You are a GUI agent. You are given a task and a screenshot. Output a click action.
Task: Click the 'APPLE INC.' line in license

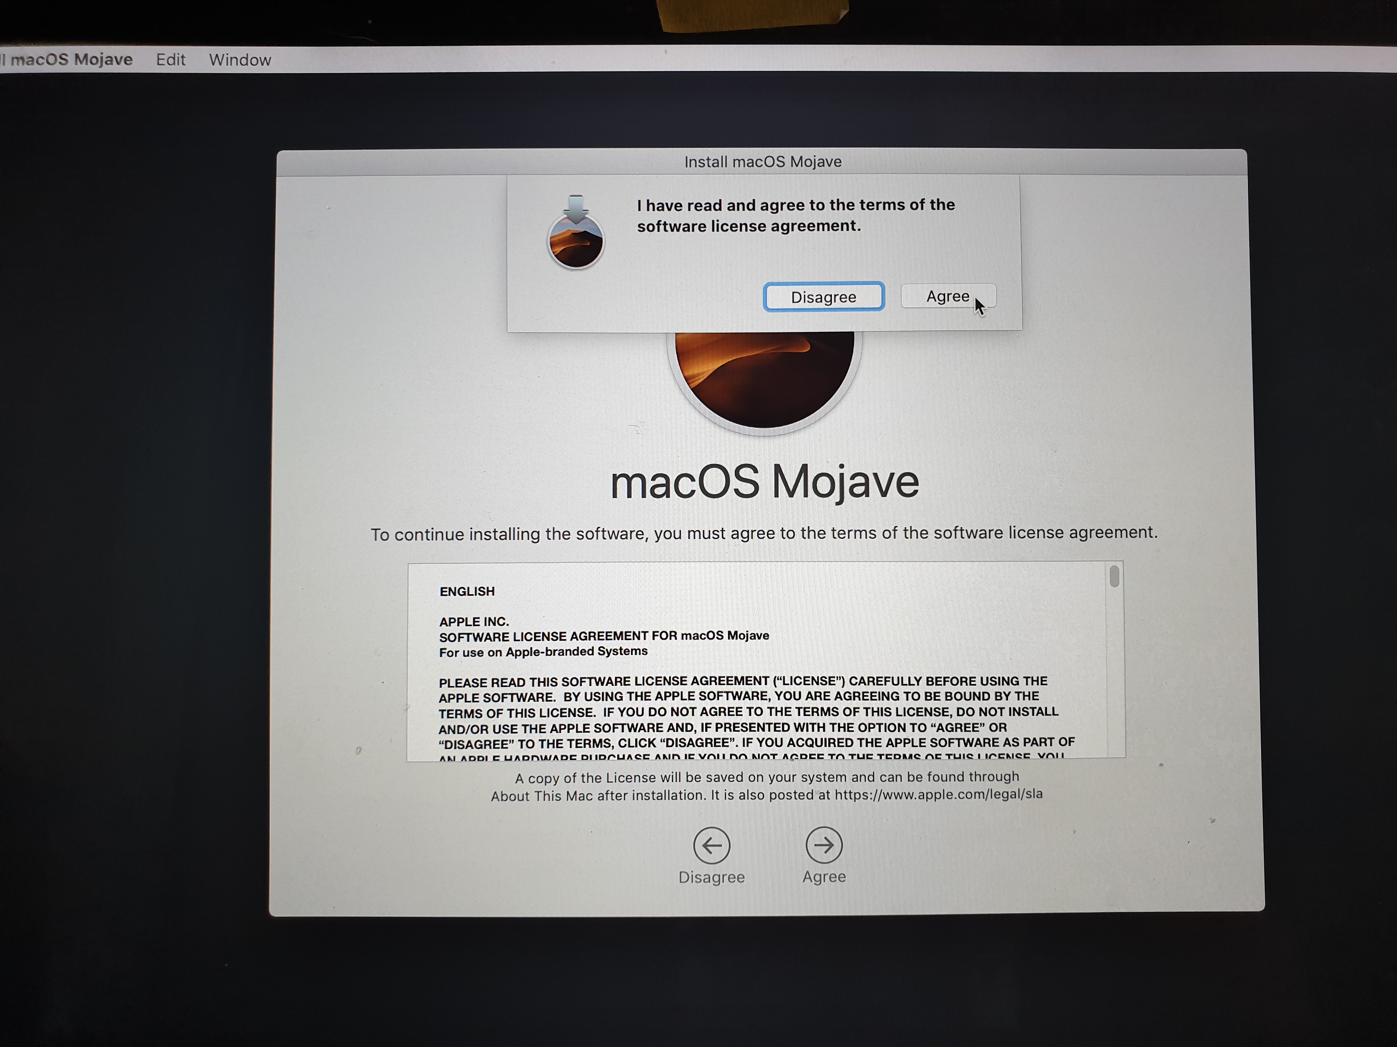click(474, 621)
